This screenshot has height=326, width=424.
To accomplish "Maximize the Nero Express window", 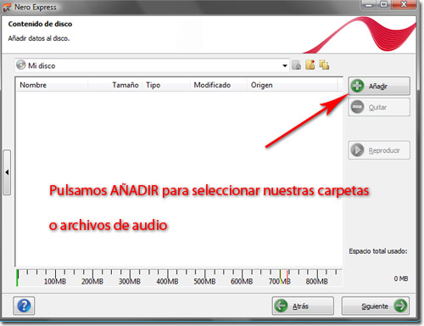I will [x=383, y=4].
